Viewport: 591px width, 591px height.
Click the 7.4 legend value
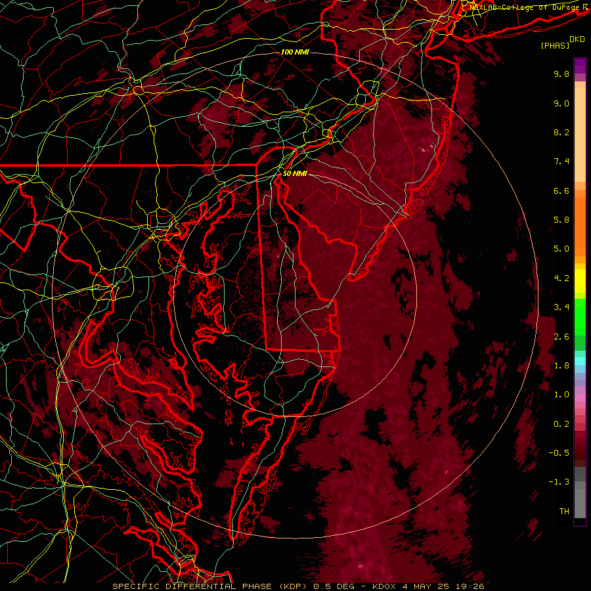coord(561,162)
